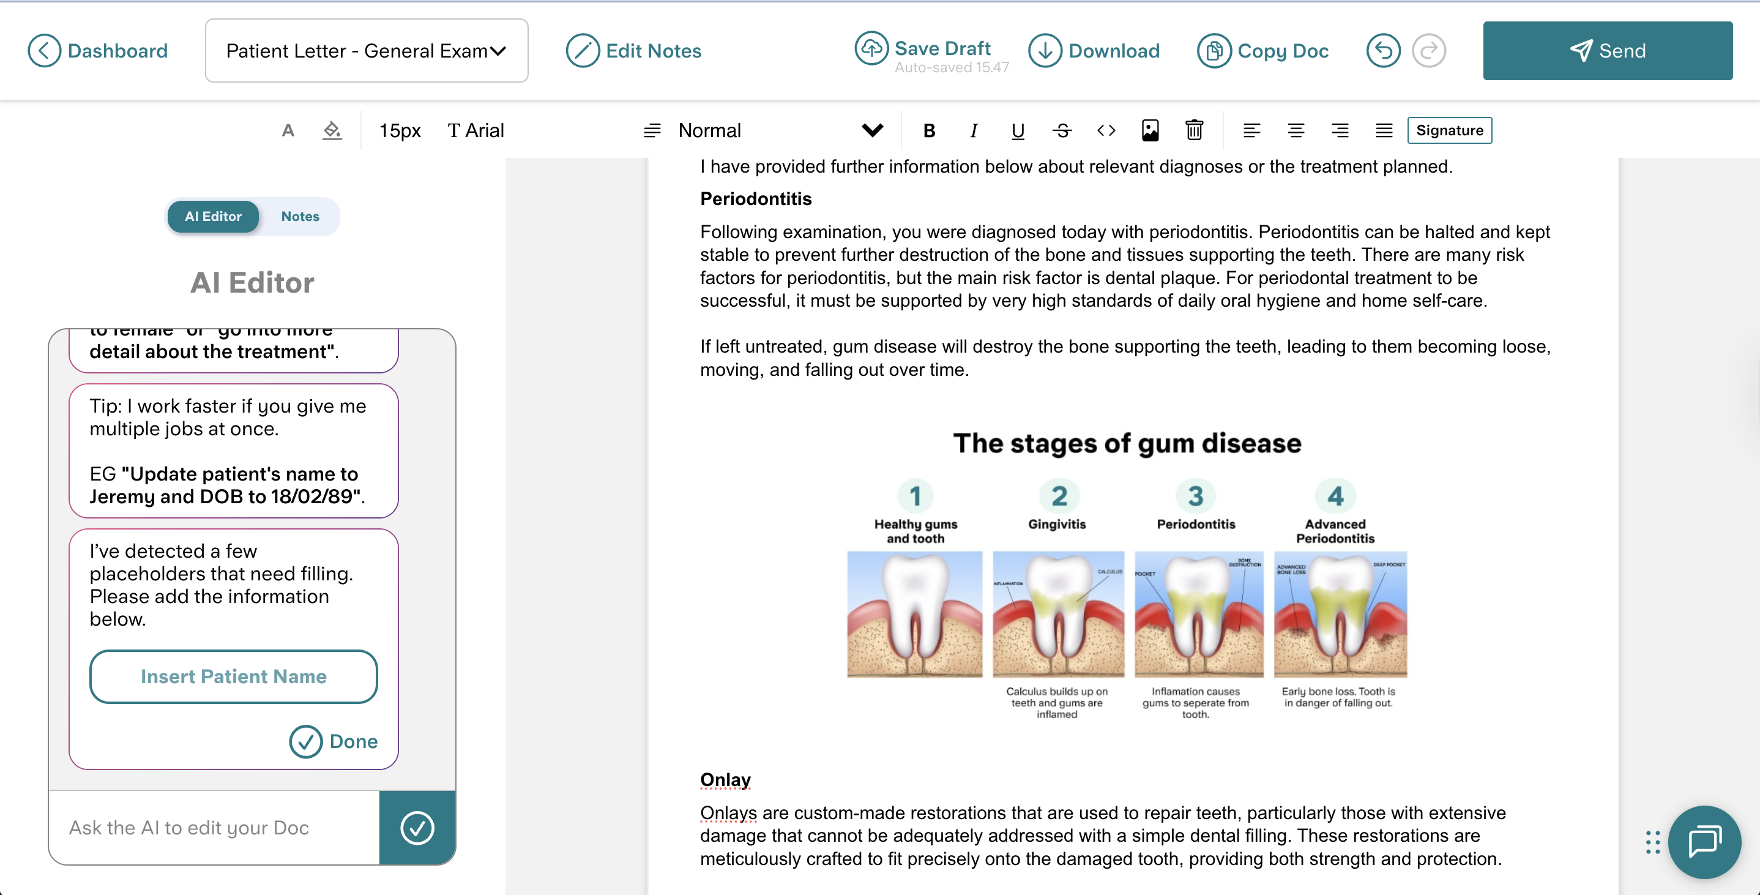
Task: Switch to the Notes tab
Action: pos(300,216)
